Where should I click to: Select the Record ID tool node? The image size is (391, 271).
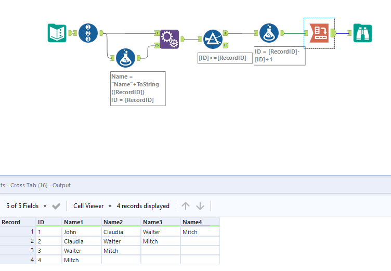88,33
